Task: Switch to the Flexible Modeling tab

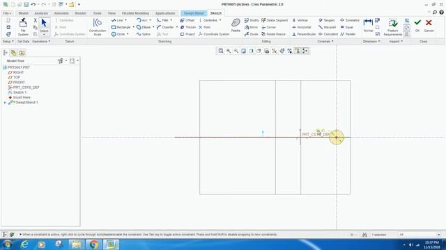Action: click(x=135, y=13)
